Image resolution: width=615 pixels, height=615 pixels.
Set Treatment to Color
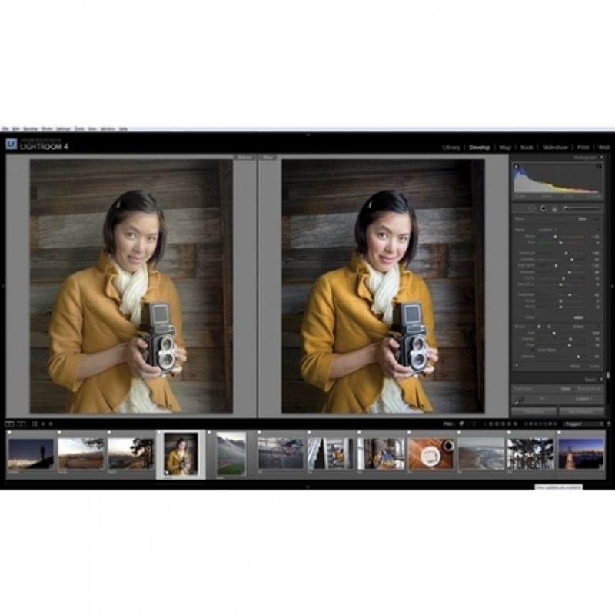565,389
